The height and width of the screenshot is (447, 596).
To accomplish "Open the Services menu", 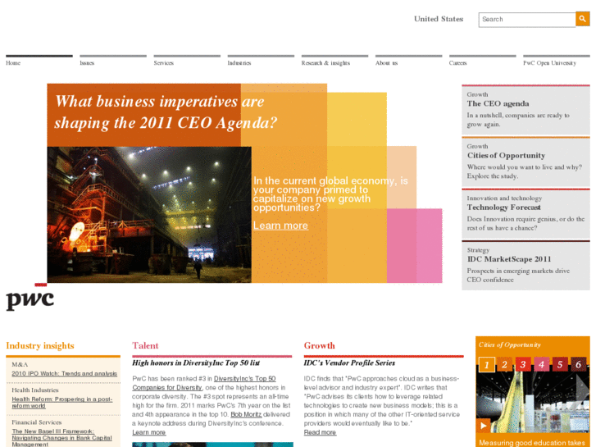I will [163, 63].
